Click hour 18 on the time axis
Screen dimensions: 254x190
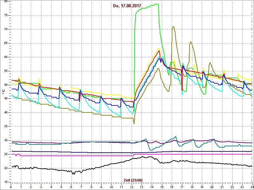pyautogui.click(x=192, y=187)
